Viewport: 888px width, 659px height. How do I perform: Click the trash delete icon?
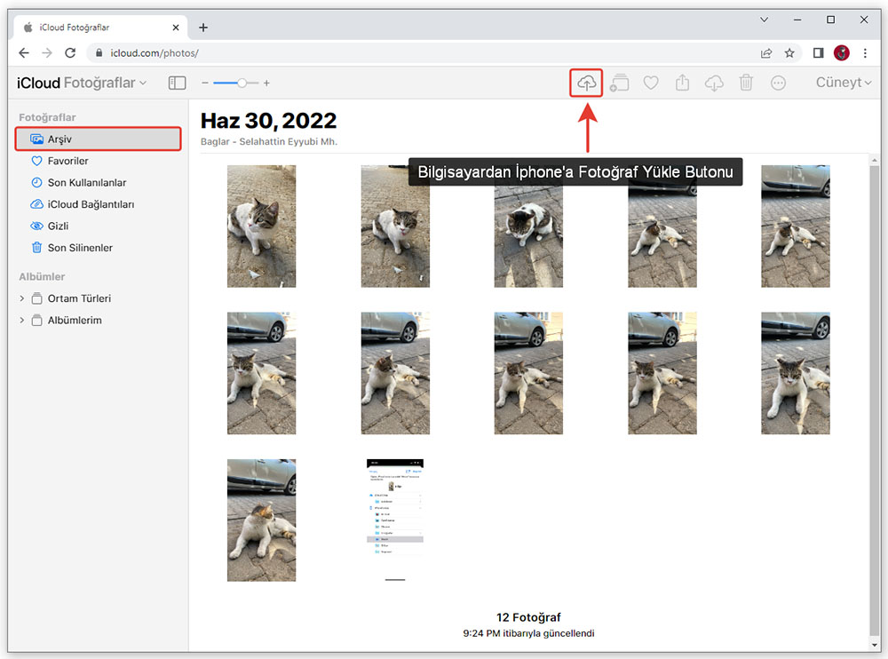746,83
